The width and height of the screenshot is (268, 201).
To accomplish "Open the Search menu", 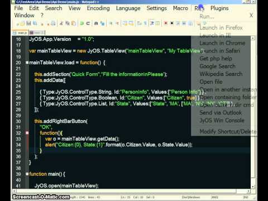I will click(x=54, y=8).
